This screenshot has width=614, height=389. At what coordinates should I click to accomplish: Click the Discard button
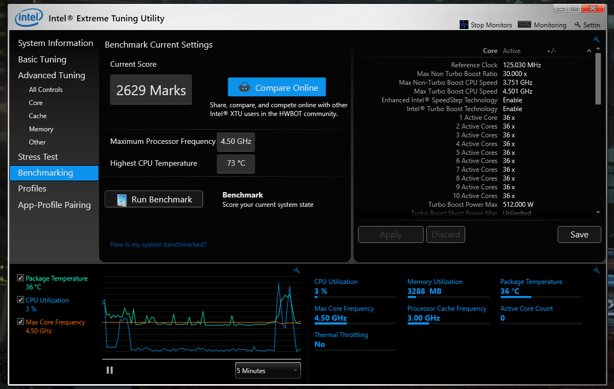(445, 234)
